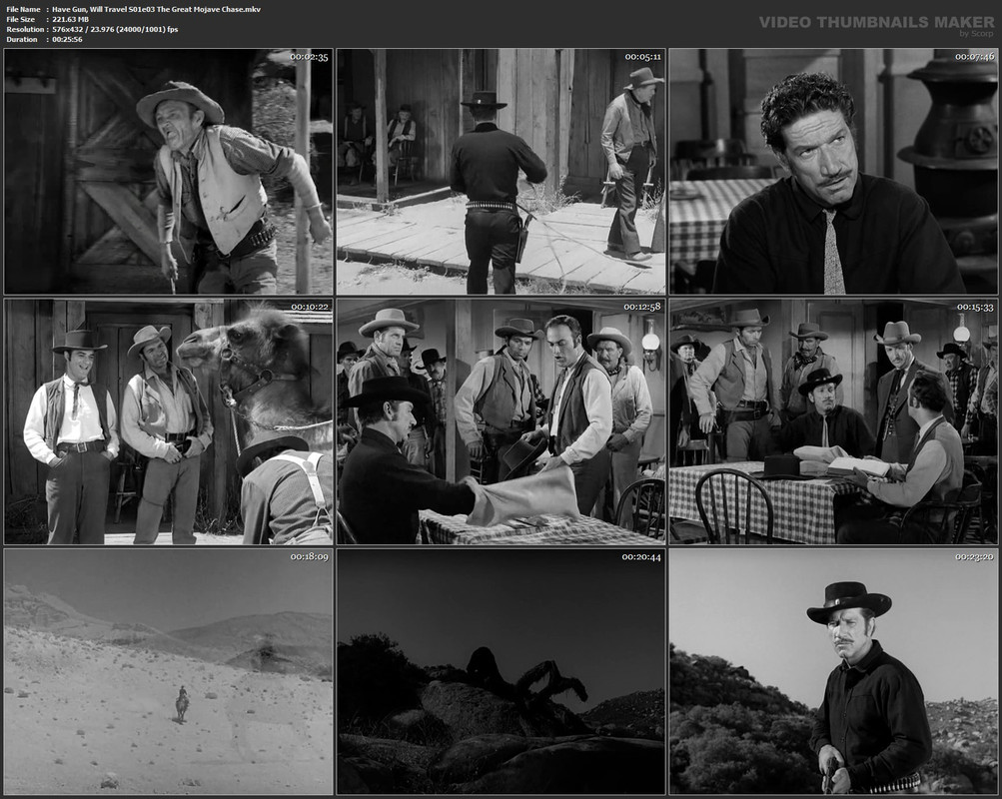The image size is (1002, 799).
Task: Click the duration value '00:25:56'
Action: pos(67,40)
